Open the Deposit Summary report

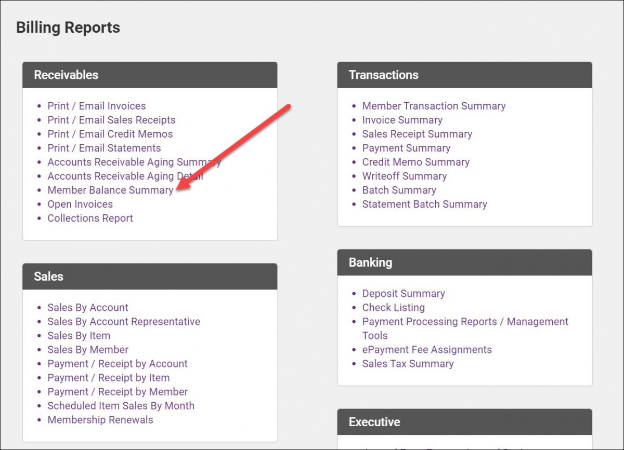[x=404, y=294]
